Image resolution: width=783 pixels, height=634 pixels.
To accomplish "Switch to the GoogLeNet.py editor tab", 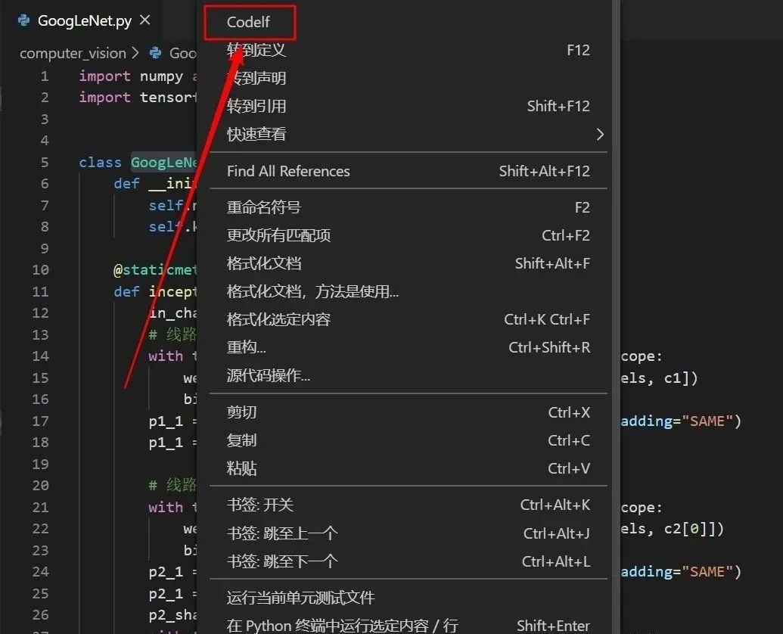I will click(x=85, y=20).
